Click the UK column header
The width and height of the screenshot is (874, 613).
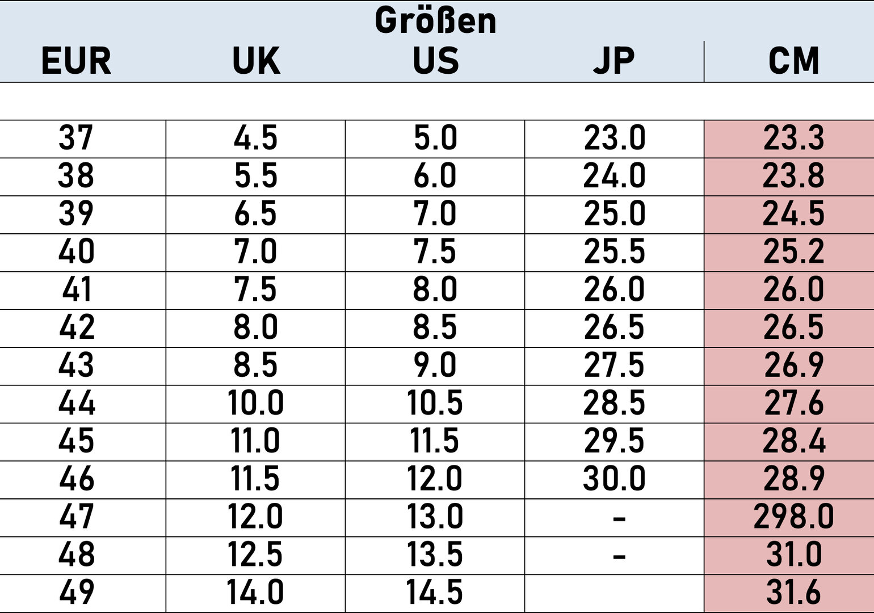256,61
